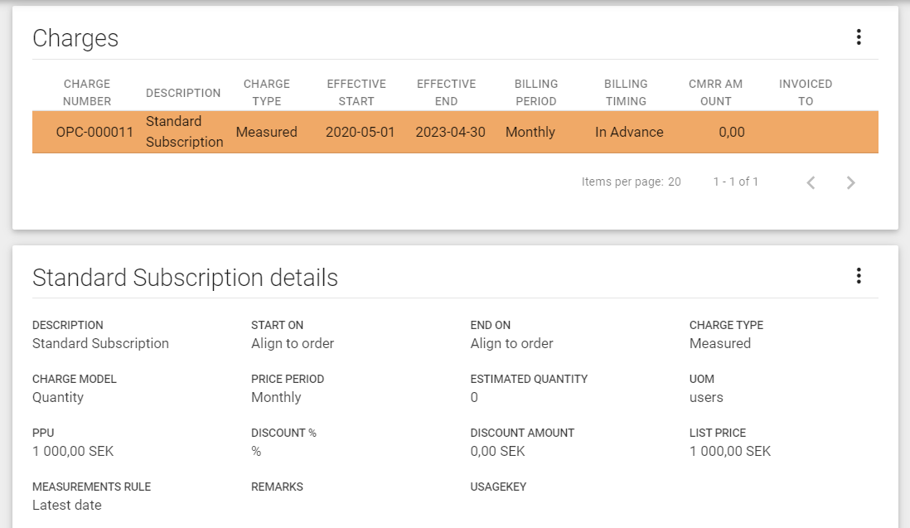This screenshot has width=910, height=528.
Task: Click the Items per page: 20 text
Action: (632, 182)
